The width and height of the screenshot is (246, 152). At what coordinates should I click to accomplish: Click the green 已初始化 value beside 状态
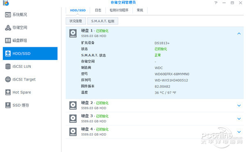[161, 49]
